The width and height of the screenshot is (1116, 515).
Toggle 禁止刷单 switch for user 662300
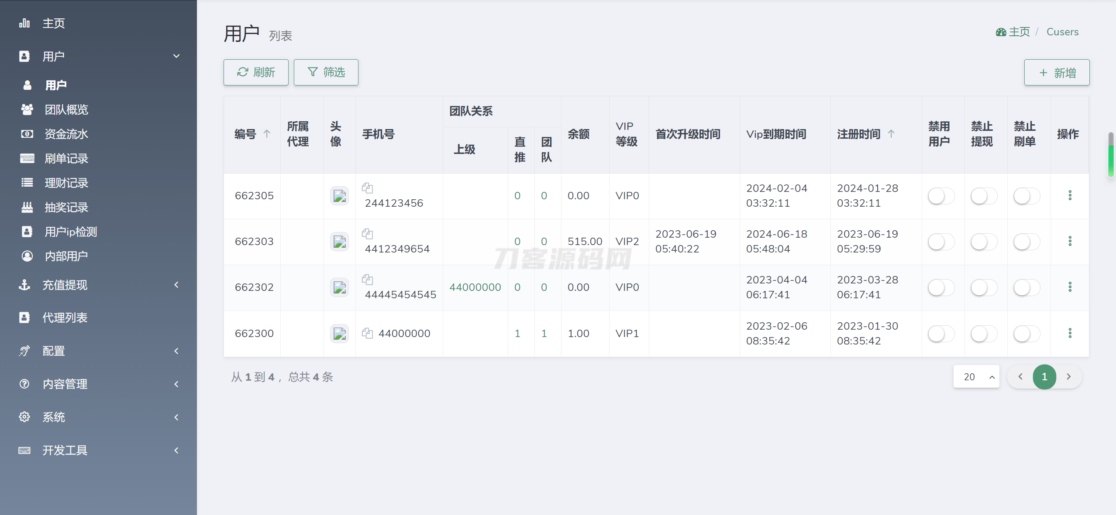1026,334
